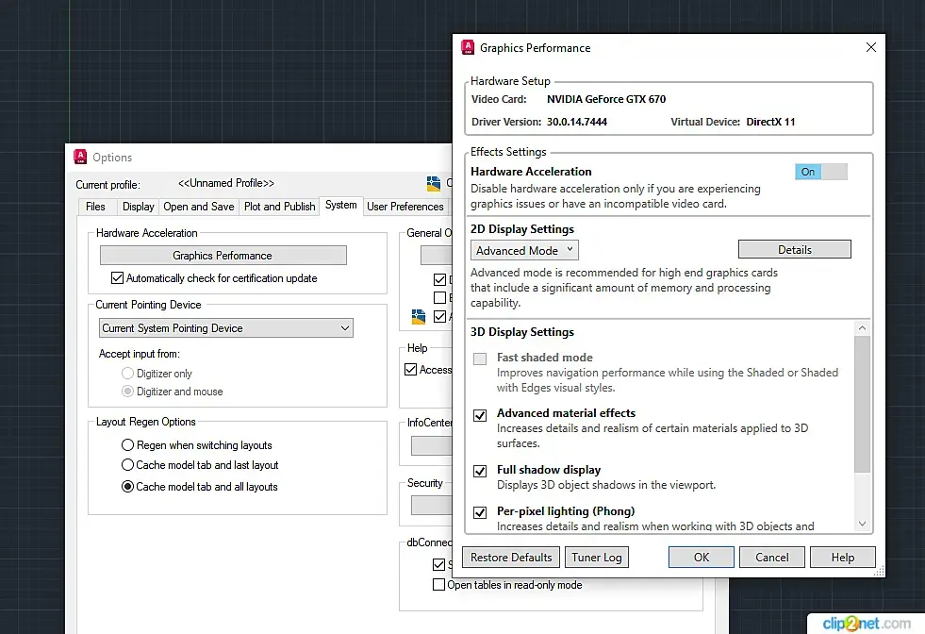Choose Cache model tab and last layout
Image resolution: width=925 pixels, height=634 pixels.
click(x=128, y=465)
